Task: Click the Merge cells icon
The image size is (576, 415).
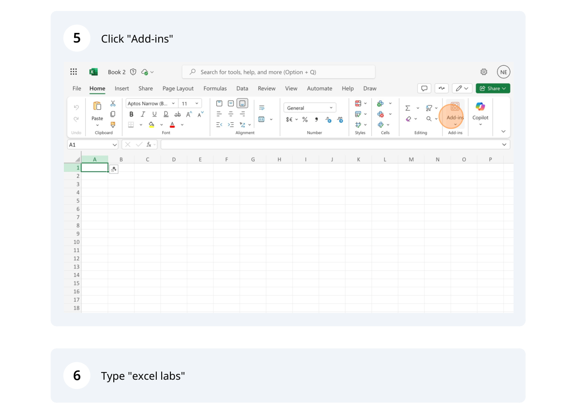Action: click(262, 119)
